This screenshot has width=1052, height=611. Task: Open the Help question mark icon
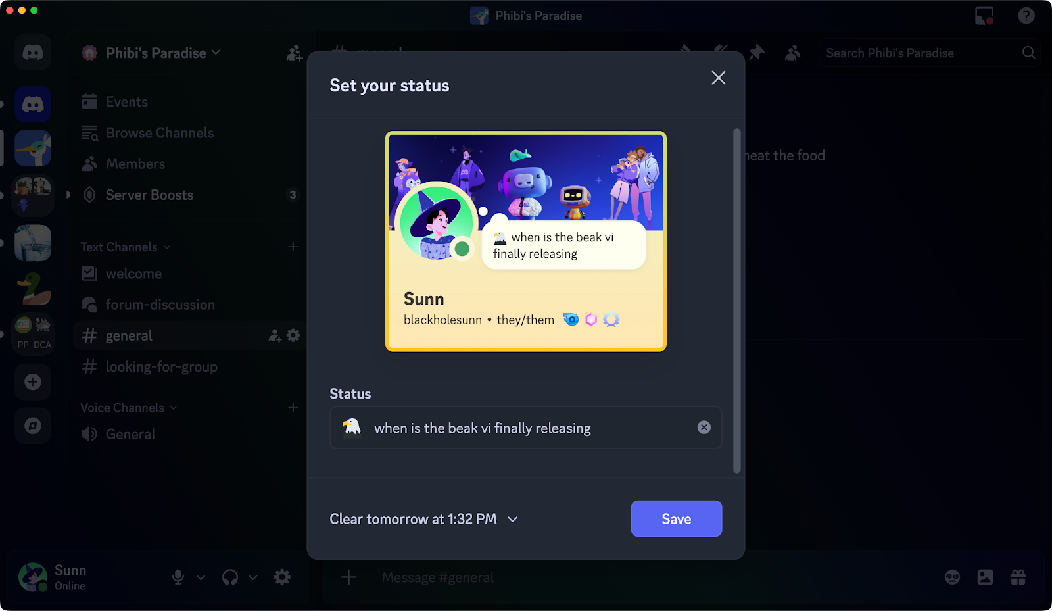[1026, 16]
